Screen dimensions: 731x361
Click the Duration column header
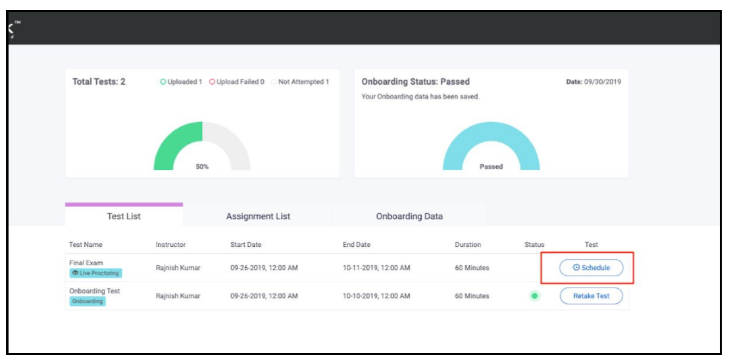coord(468,245)
